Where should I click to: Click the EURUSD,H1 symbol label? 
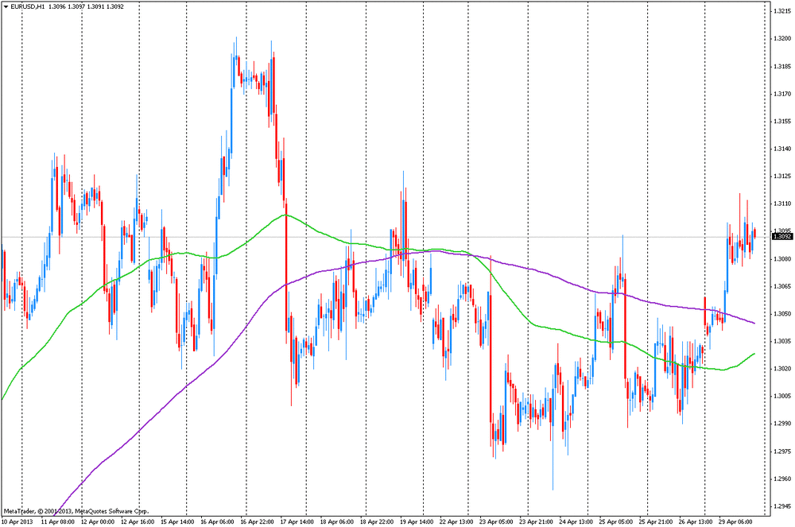pyautogui.click(x=28, y=6)
